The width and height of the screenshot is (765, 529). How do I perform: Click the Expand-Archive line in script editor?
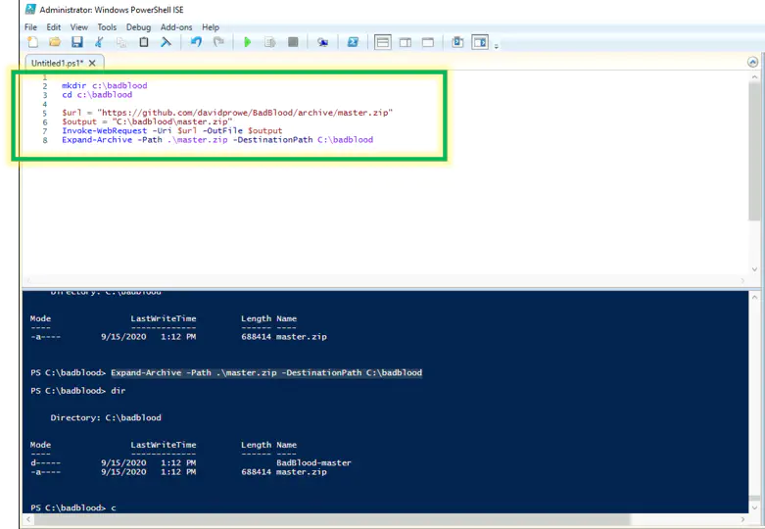click(x=217, y=139)
